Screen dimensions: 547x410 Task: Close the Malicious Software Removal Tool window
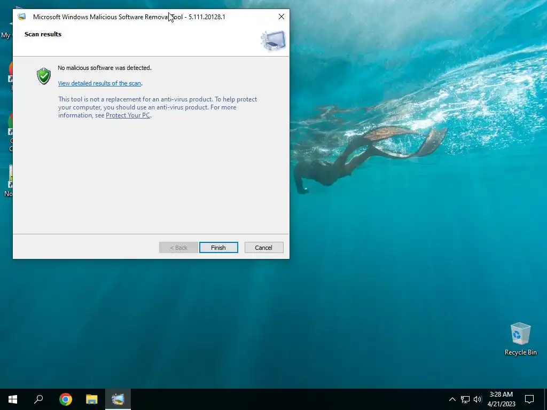click(x=281, y=17)
